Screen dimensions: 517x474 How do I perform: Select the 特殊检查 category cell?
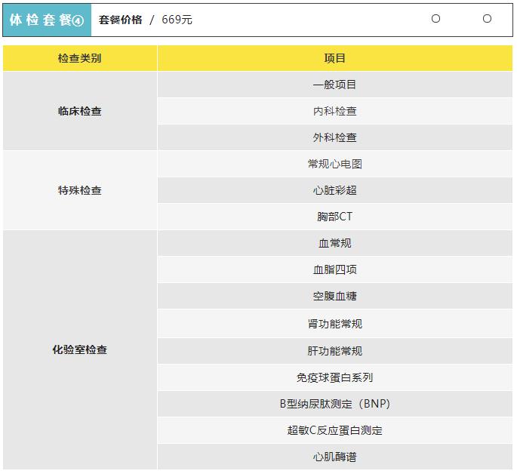[79, 190]
